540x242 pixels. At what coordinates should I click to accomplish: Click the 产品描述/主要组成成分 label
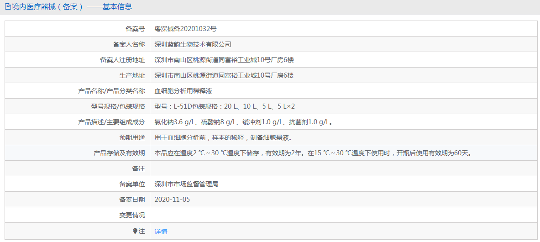click(111, 122)
